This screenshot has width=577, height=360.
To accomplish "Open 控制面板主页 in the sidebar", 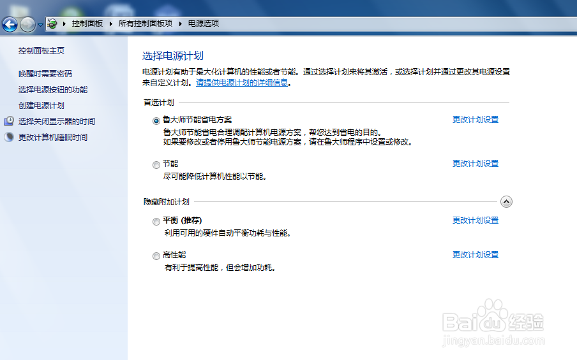I will pyautogui.click(x=41, y=51).
